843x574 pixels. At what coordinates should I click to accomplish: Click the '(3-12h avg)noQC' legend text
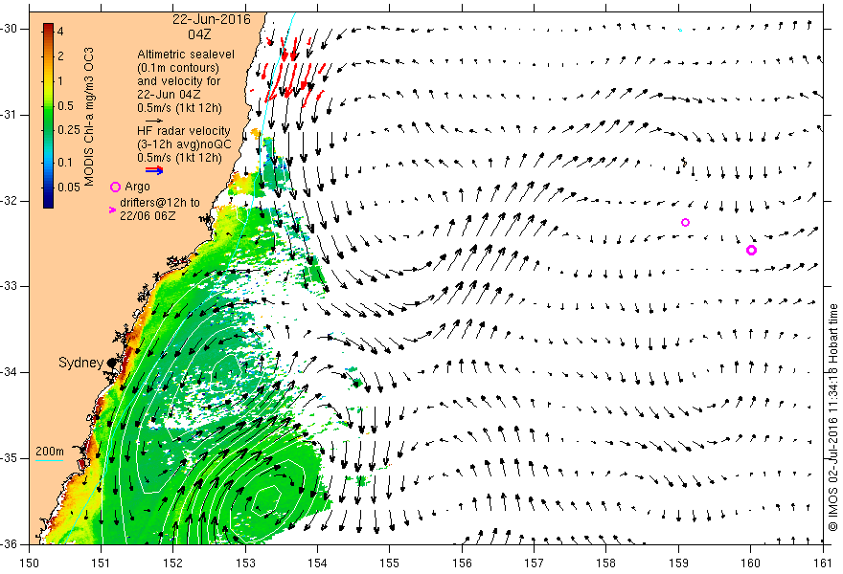[x=184, y=144]
